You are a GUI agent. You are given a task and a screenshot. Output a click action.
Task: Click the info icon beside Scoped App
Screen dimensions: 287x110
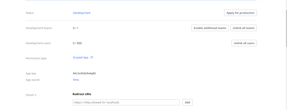[92, 57]
